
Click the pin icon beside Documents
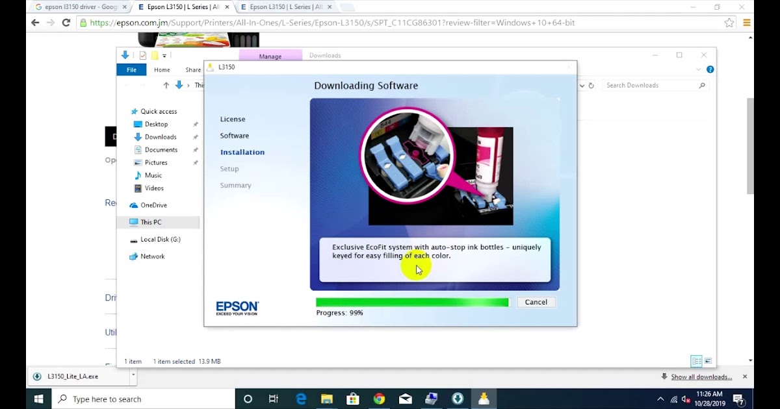click(195, 150)
